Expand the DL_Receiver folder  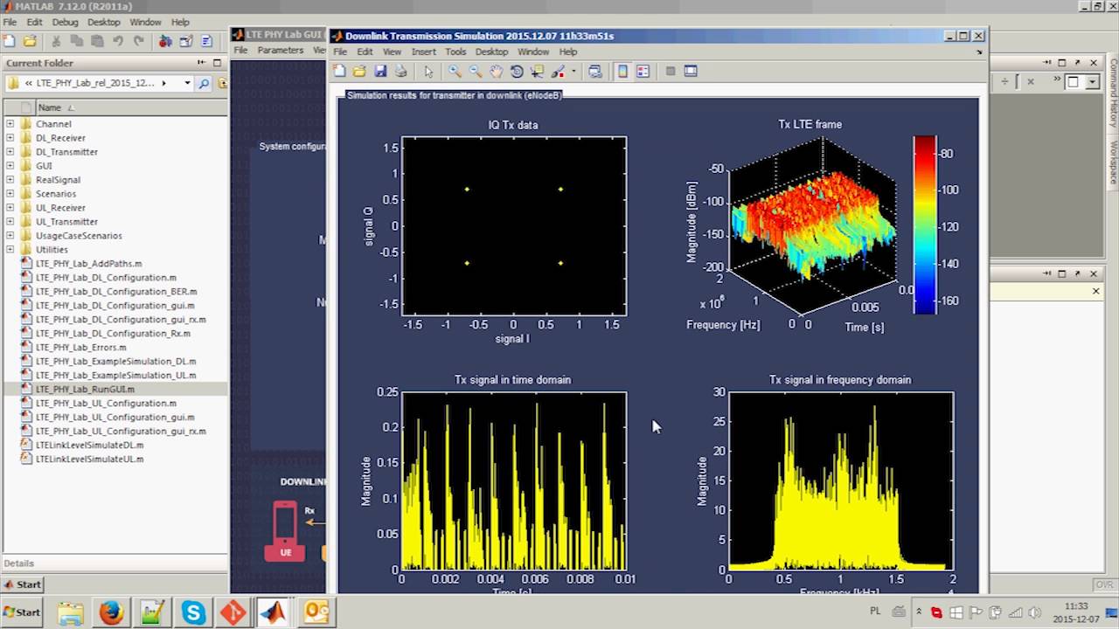[x=10, y=138]
